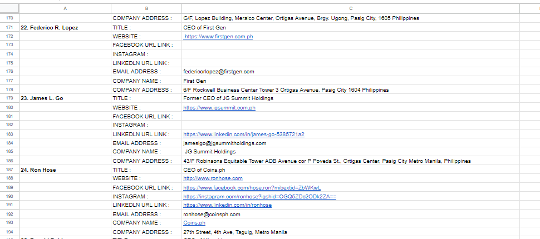The width and height of the screenshot is (540, 239).
Task: Select cell '23. James L. Go'
Action: coord(65,98)
